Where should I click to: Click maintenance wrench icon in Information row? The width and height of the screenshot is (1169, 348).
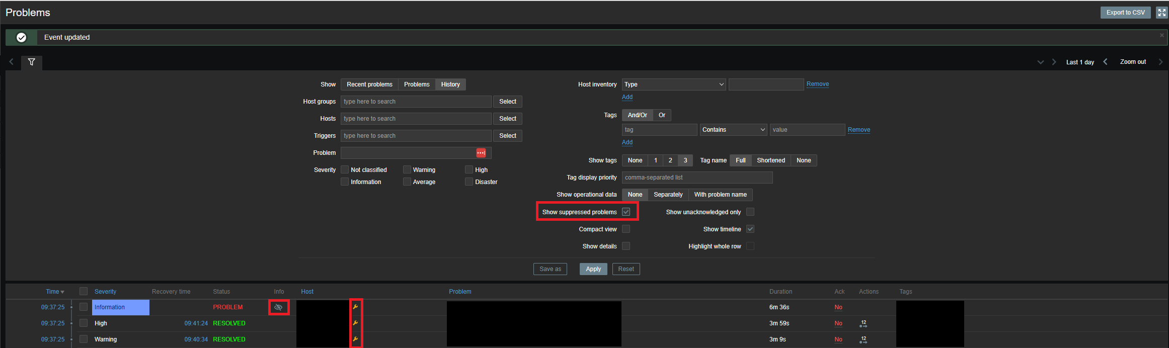click(355, 307)
